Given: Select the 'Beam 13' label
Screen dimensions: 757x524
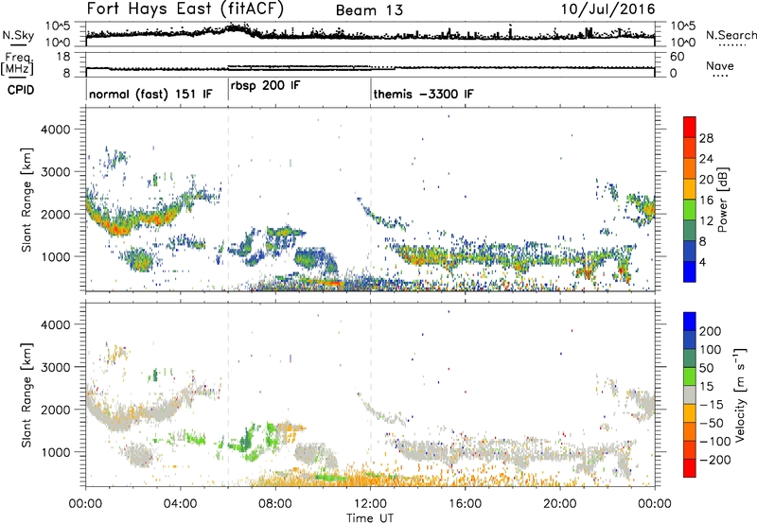Looking at the screenshot, I should (369, 10).
